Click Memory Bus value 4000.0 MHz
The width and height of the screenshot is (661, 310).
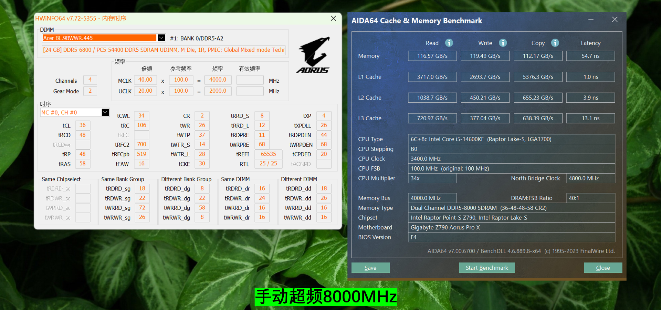pyautogui.click(x=432, y=198)
